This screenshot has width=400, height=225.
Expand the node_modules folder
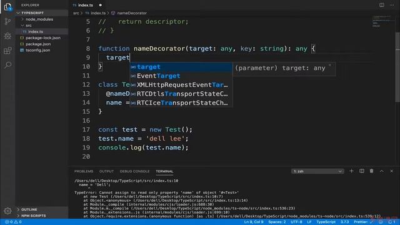point(41,19)
